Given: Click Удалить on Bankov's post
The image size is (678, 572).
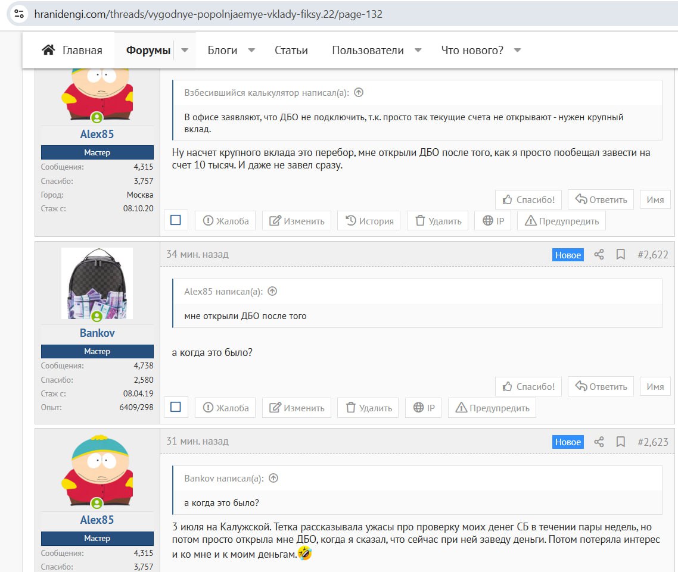Looking at the screenshot, I should [369, 408].
